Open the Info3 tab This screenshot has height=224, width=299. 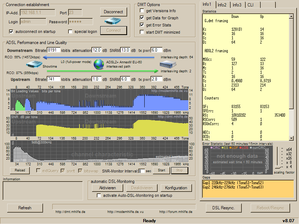coord(237,5)
